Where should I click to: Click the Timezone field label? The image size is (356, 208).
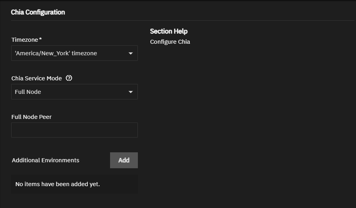pyautogui.click(x=25, y=40)
